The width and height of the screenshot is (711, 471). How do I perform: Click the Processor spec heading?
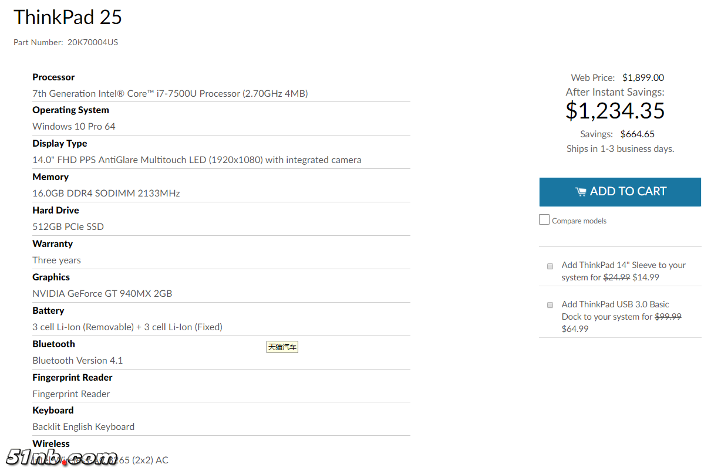53,77
